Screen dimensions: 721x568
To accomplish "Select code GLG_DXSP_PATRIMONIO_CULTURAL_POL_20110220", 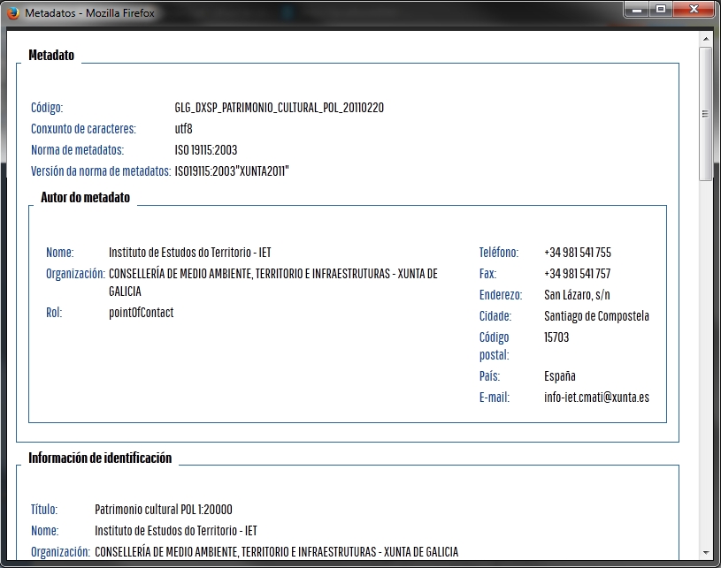I will [280, 108].
